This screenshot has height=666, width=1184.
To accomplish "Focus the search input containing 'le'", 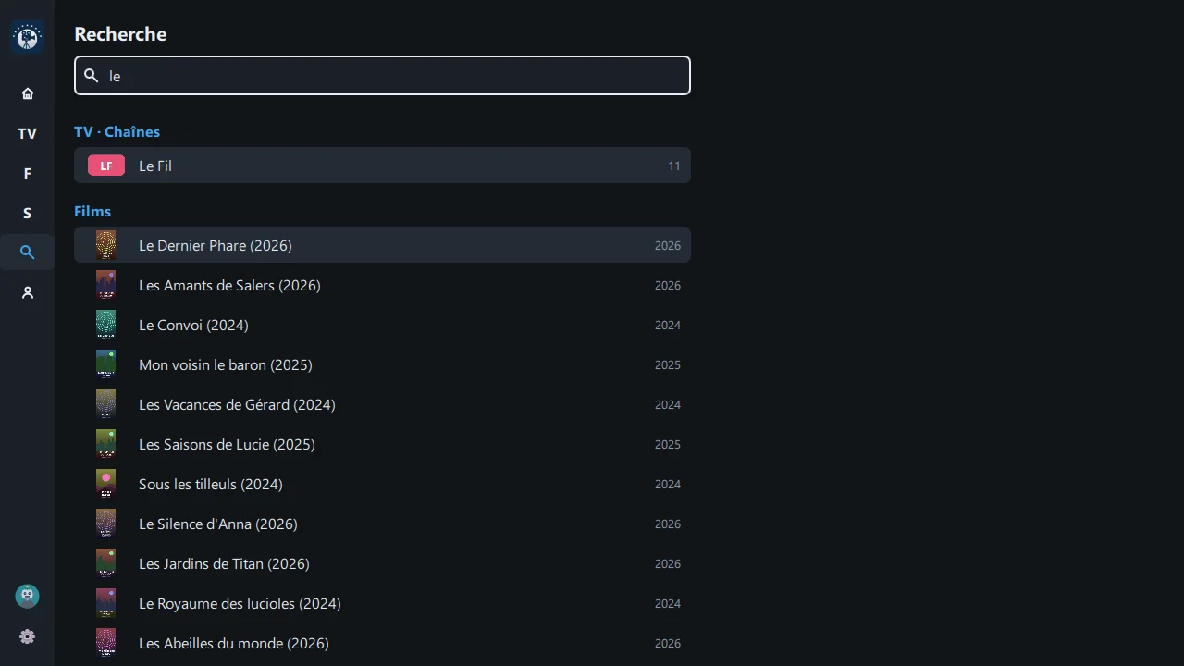I will point(382,76).
